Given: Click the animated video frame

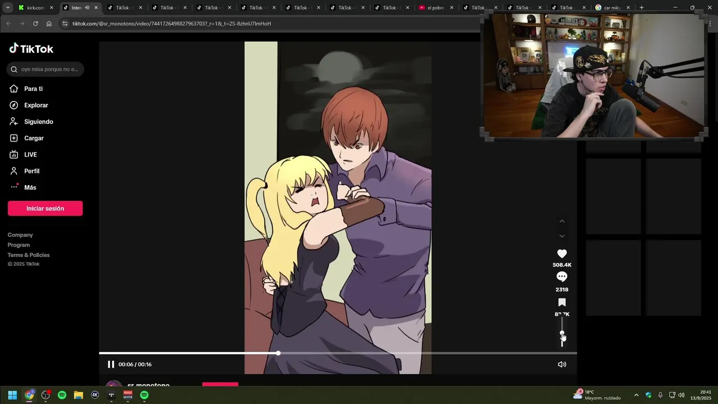Looking at the screenshot, I should point(338,208).
